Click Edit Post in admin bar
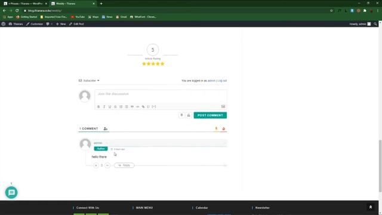Viewport: 382px width, 215px height. coord(76,24)
